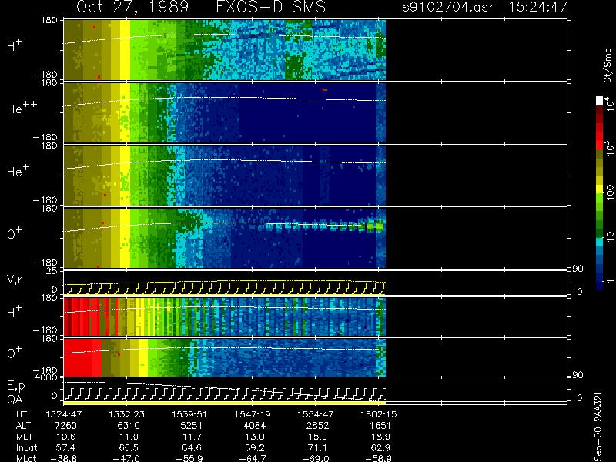Select the file name "s9102704.asr"

click(448, 7)
